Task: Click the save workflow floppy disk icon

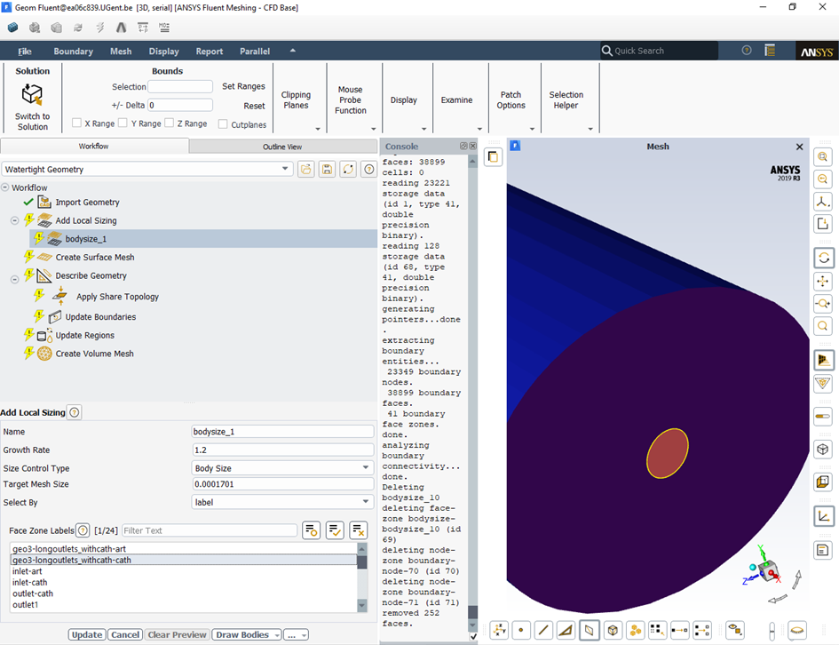Action: (327, 169)
